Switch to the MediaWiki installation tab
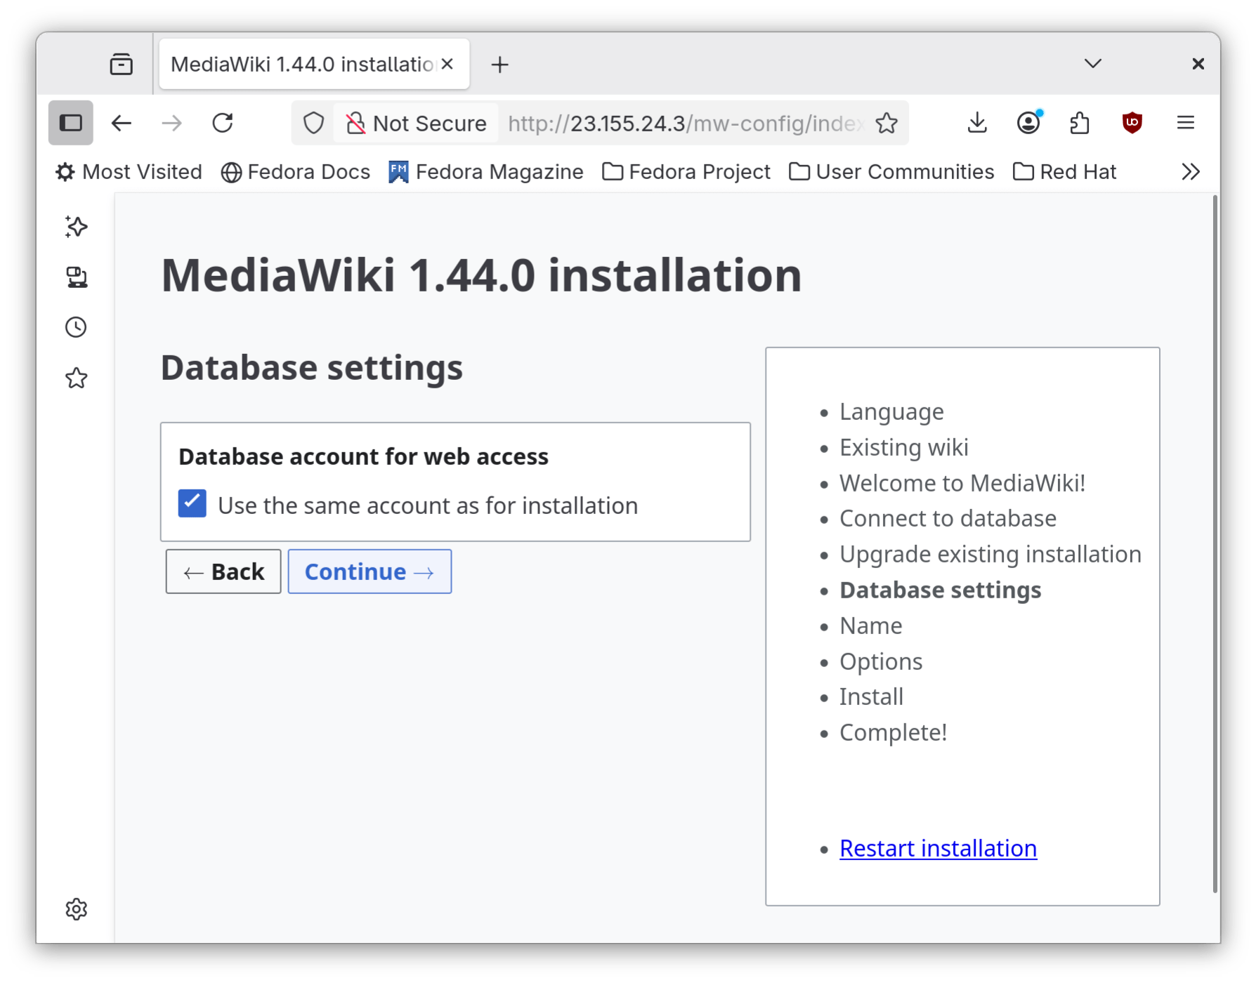The height and width of the screenshot is (983, 1256). [x=302, y=63]
